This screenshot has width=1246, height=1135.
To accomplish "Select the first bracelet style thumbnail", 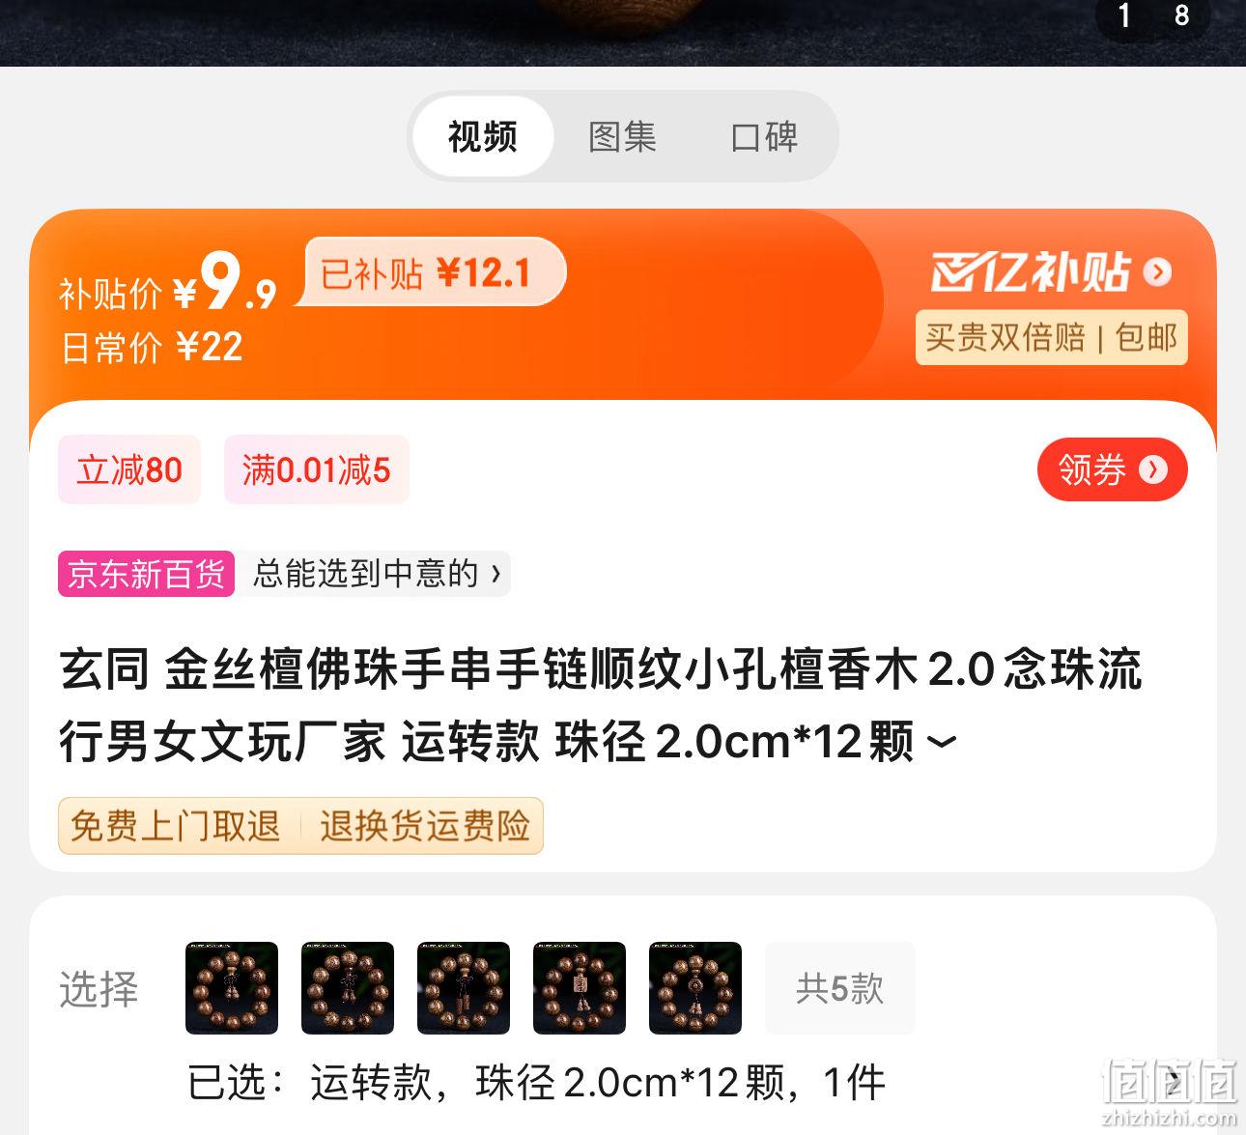I will [232, 988].
